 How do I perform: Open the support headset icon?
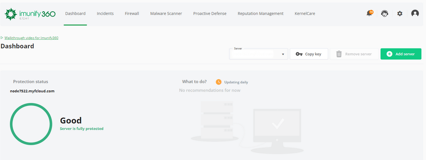tap(384, 13)
